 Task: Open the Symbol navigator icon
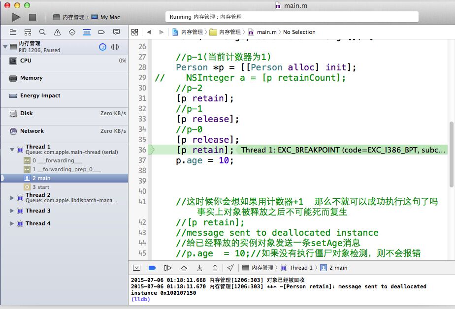click(x=28, y=32)
